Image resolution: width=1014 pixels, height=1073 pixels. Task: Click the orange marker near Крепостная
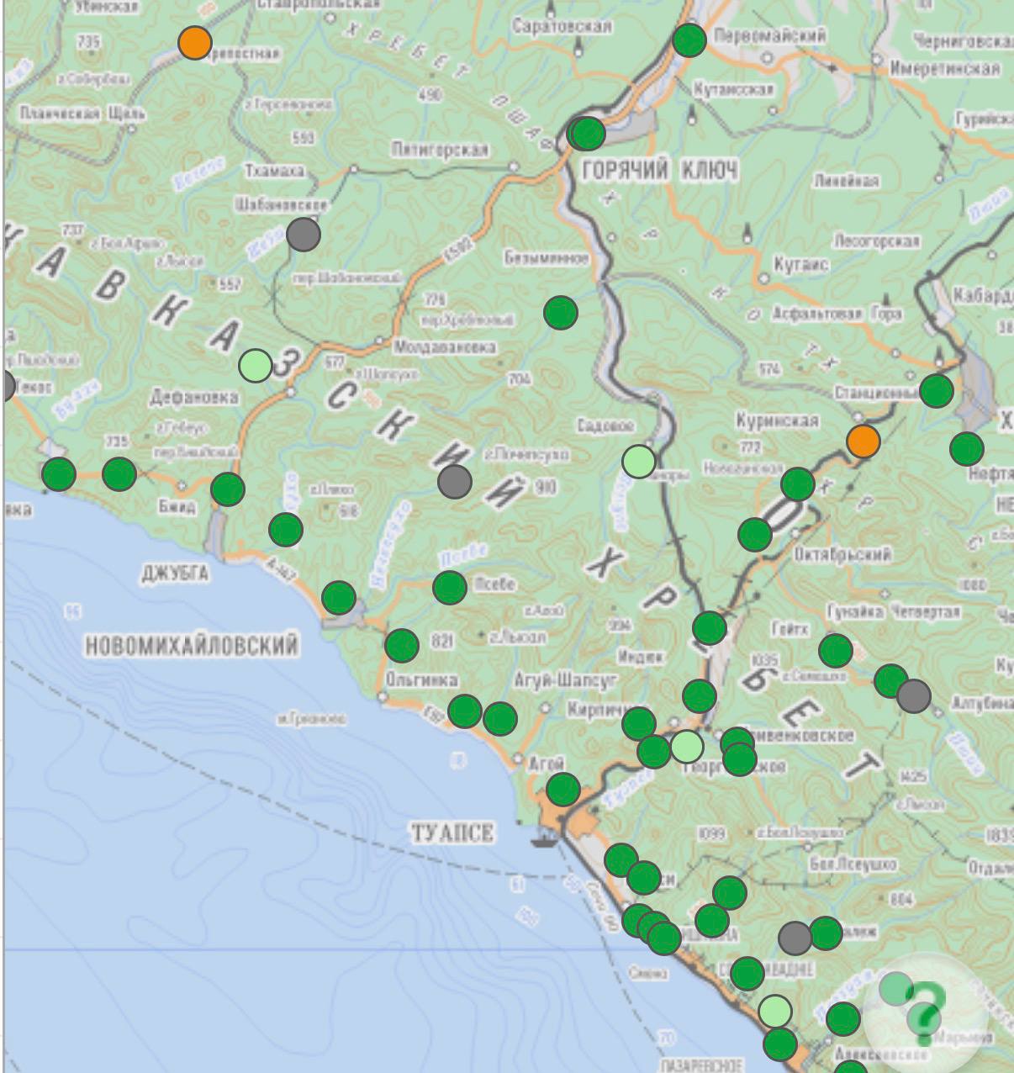[195, 43]
